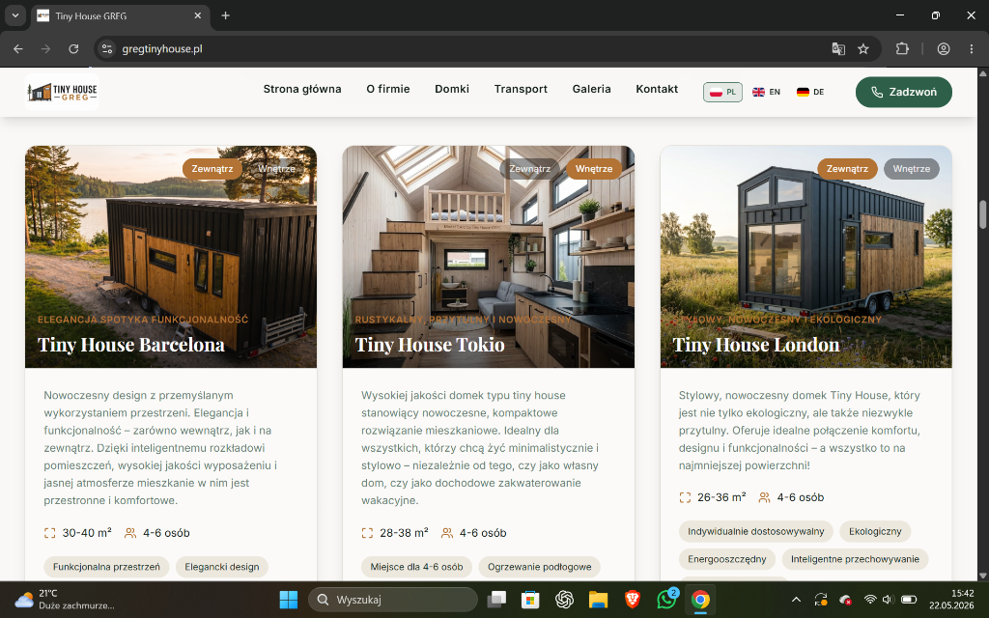Switch Tokio card to Zewnątrz view
989x618 pixels.
pos(530,168)
